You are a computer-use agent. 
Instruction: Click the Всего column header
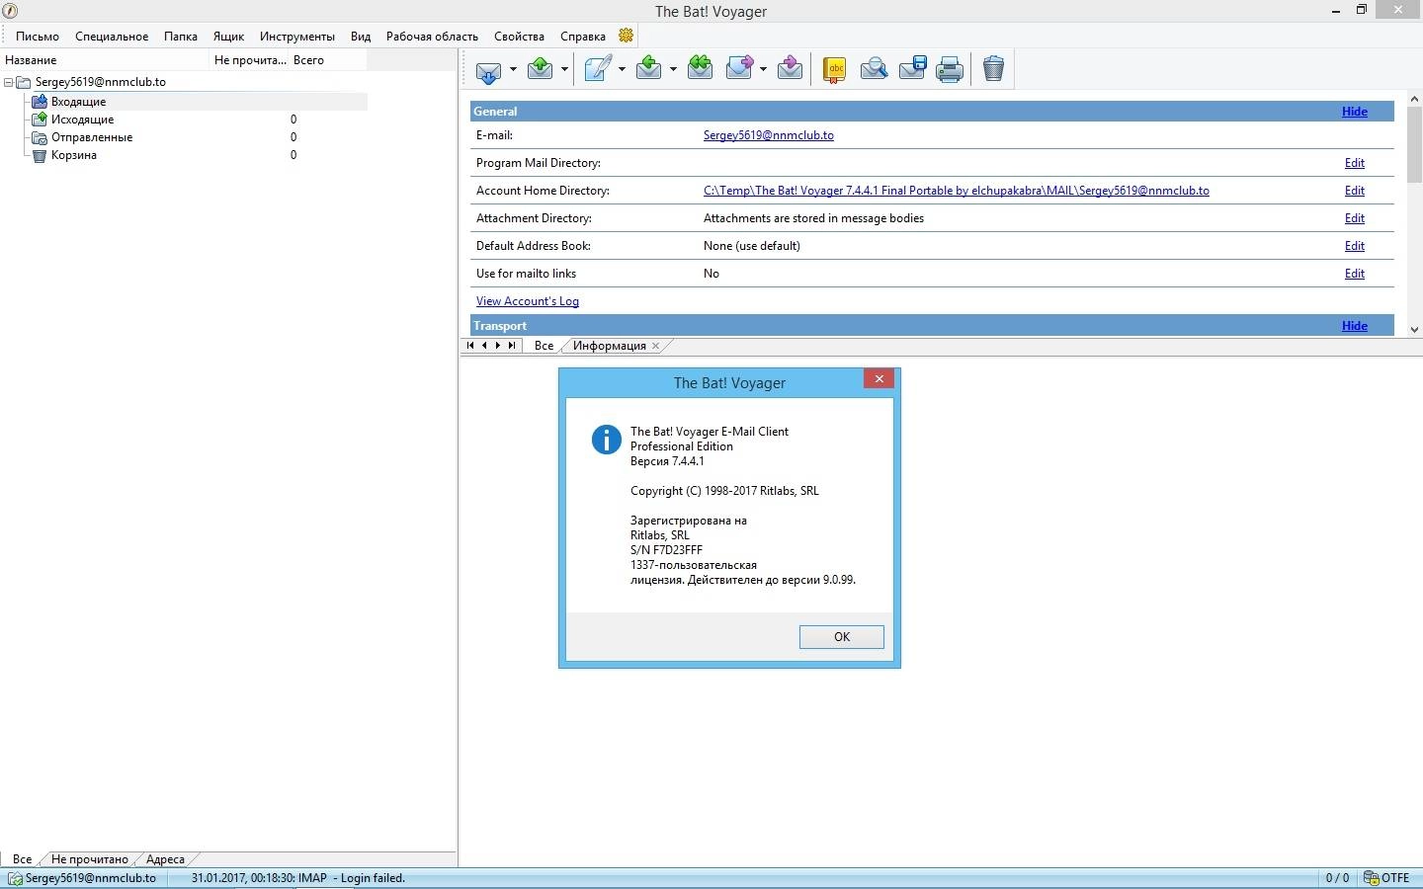328,60
